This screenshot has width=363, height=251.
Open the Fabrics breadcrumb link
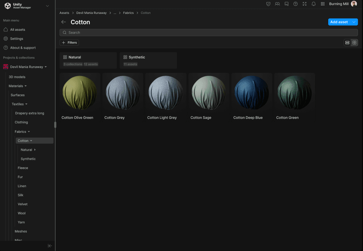(x=128, y=13)
